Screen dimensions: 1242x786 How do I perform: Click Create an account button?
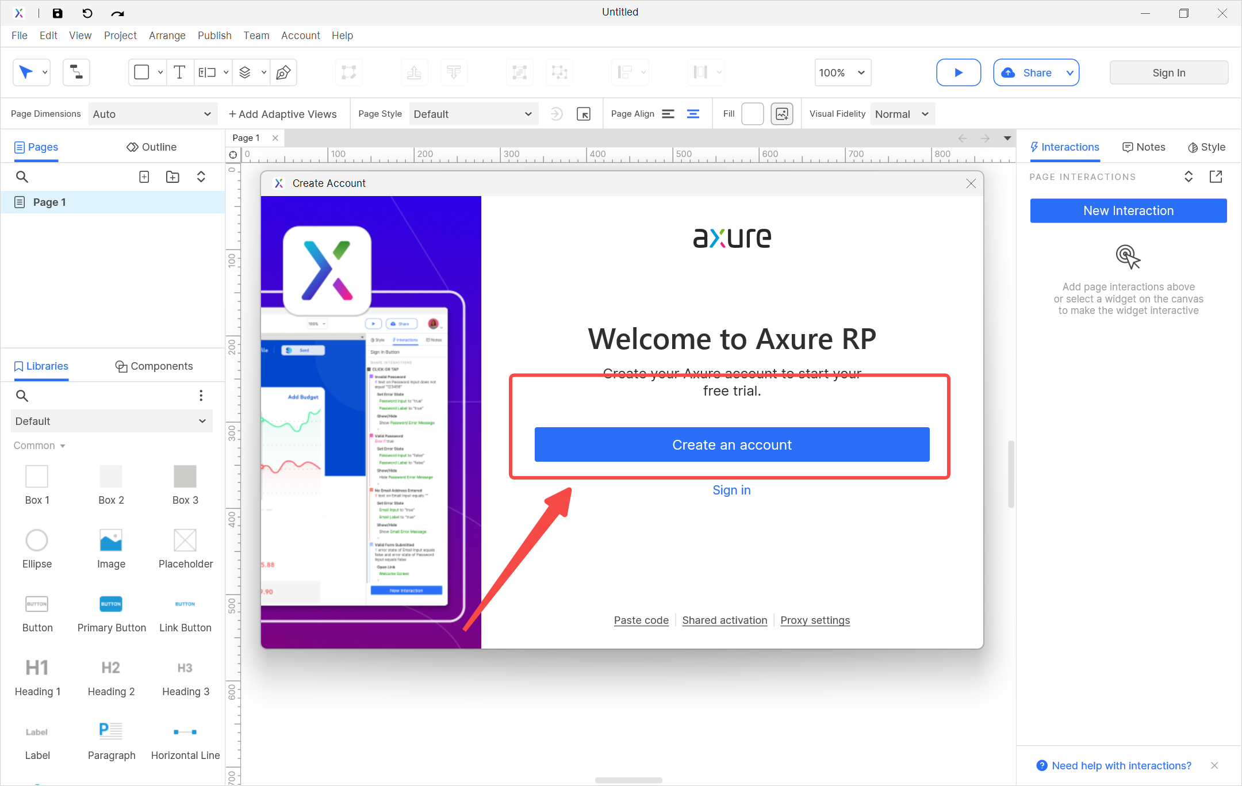[x=732, y=444]
